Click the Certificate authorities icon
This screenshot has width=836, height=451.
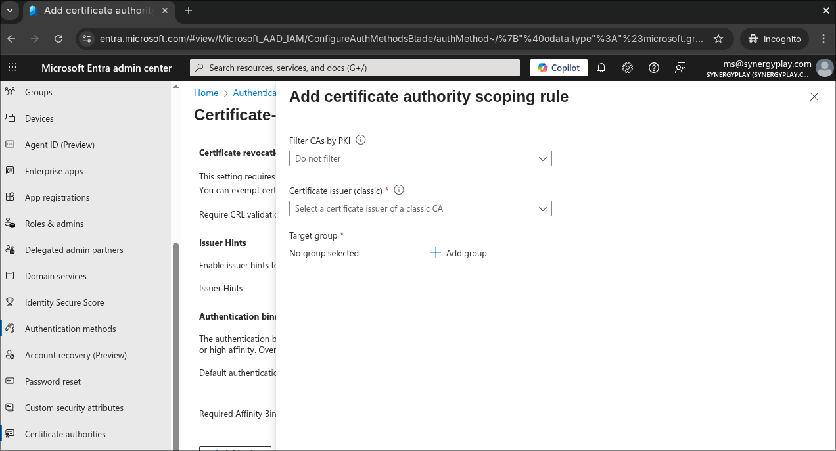(x=10, y=434)
